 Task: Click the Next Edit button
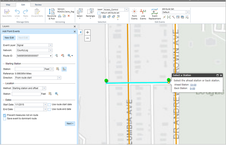pos(23,38)
